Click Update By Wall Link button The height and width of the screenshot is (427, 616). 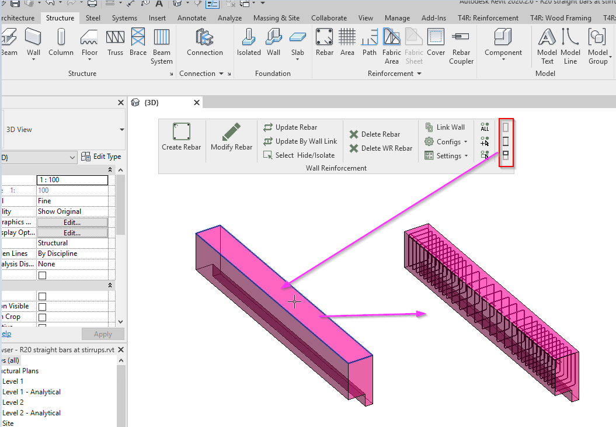301,141
